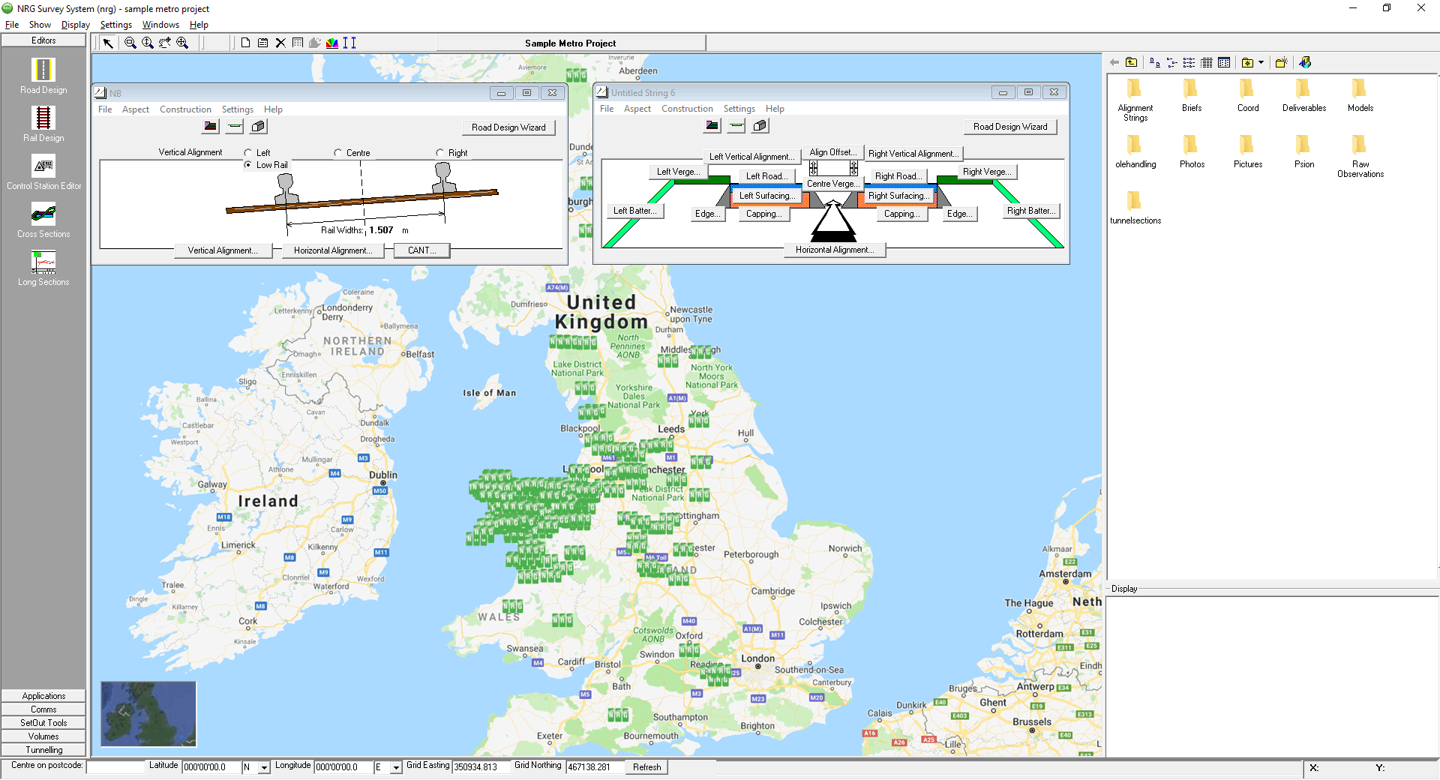Select the pan hand tool

point(165,43)
